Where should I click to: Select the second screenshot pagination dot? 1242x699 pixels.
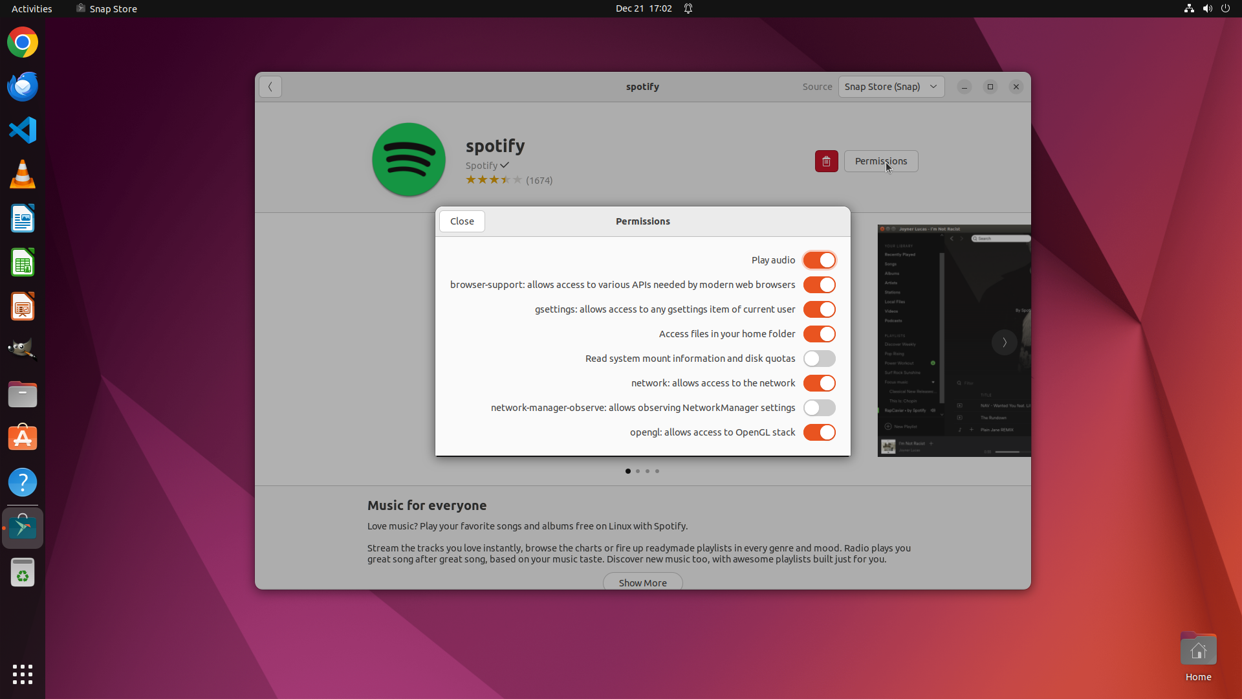638,471
